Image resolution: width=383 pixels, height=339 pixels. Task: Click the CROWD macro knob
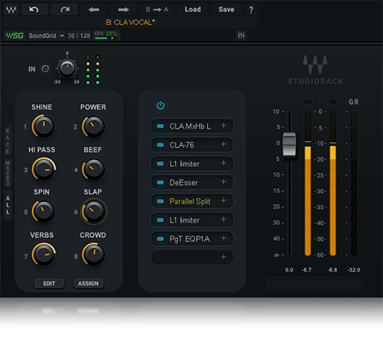point(93,254)
